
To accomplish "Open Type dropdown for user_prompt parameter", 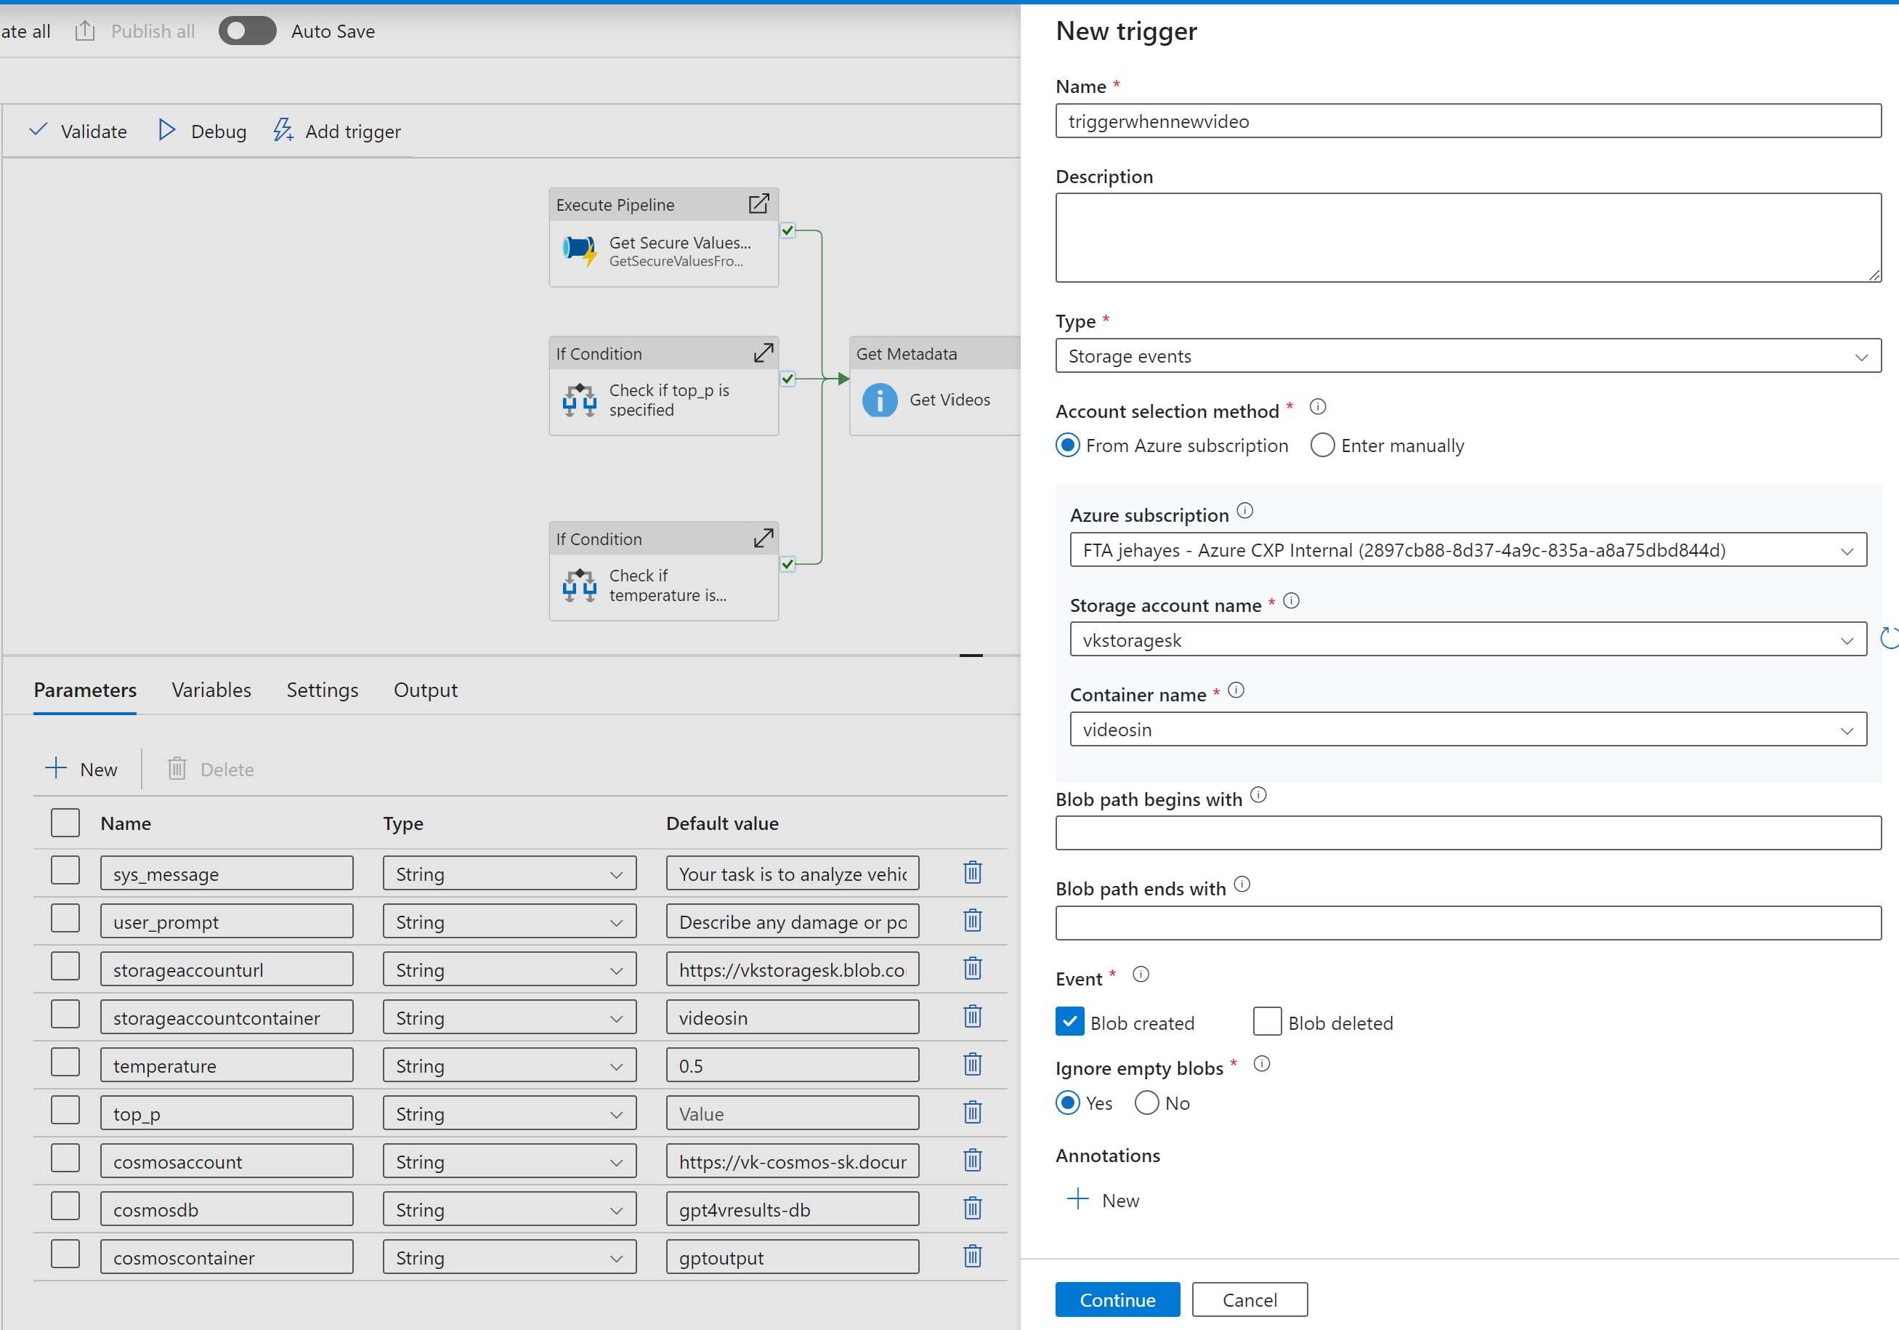I will [x=509, y=922].
